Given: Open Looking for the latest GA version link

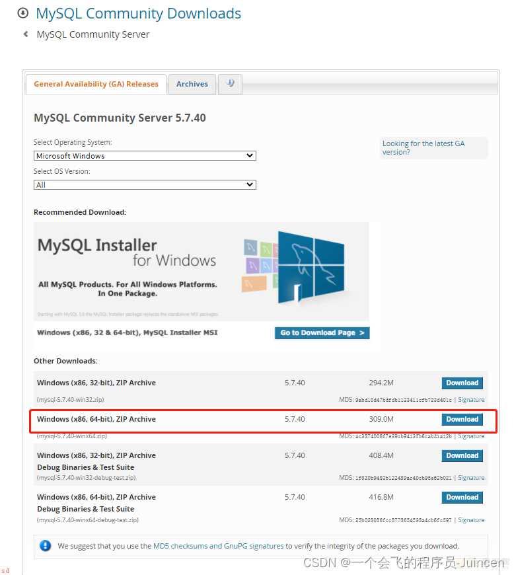Looking at the screenshot, I should click(423, 148).
